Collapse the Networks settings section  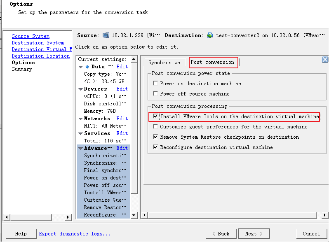click(x=80, y=119)
